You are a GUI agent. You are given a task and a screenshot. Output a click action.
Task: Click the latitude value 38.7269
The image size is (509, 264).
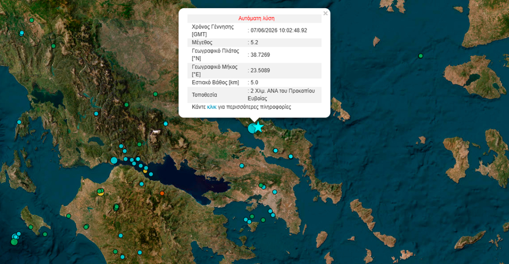pyautogui.click(x=260, y=55)
